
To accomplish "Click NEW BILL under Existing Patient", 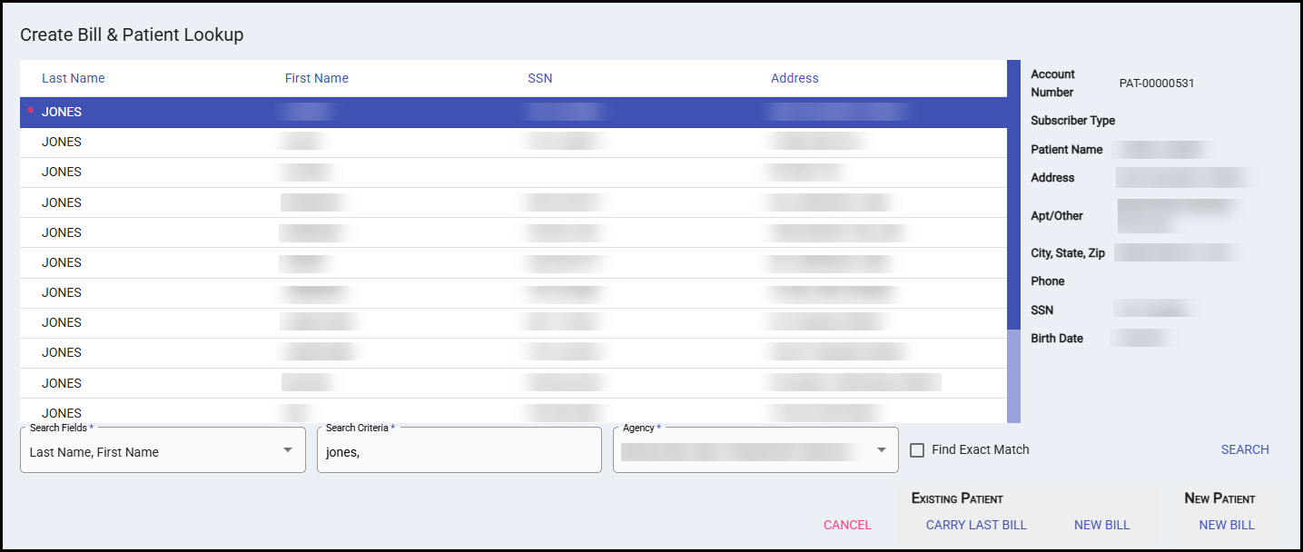I will click(1101, 525).
